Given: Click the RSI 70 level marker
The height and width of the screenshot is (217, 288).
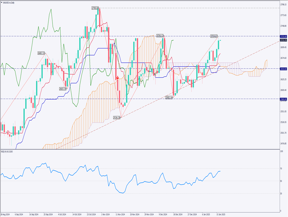Looking at the screenshot, I should pos(281,169).
